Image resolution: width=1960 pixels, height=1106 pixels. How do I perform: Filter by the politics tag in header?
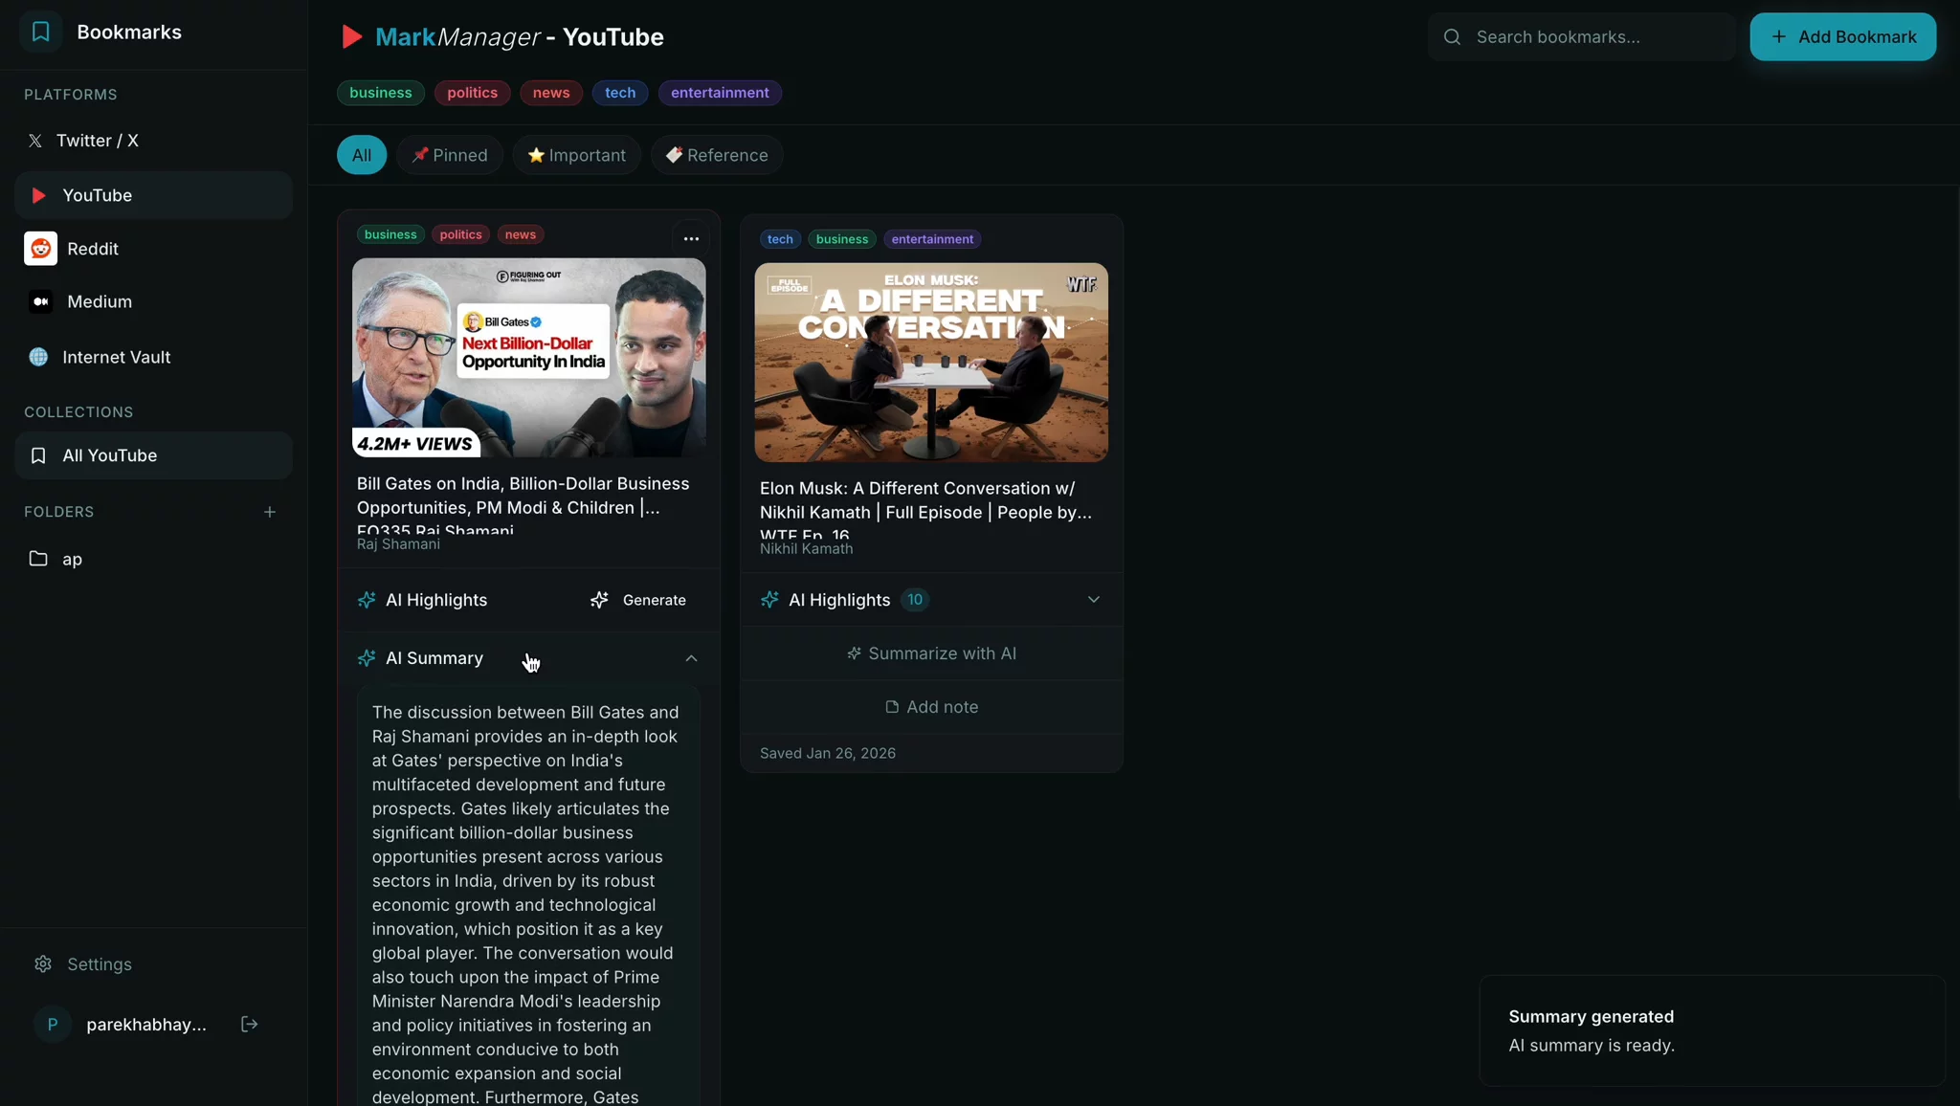472,93
